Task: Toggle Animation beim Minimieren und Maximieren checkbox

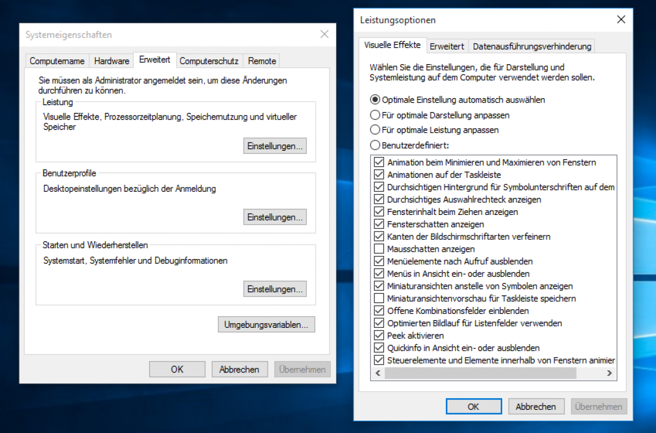Action: tap(379, 162)
